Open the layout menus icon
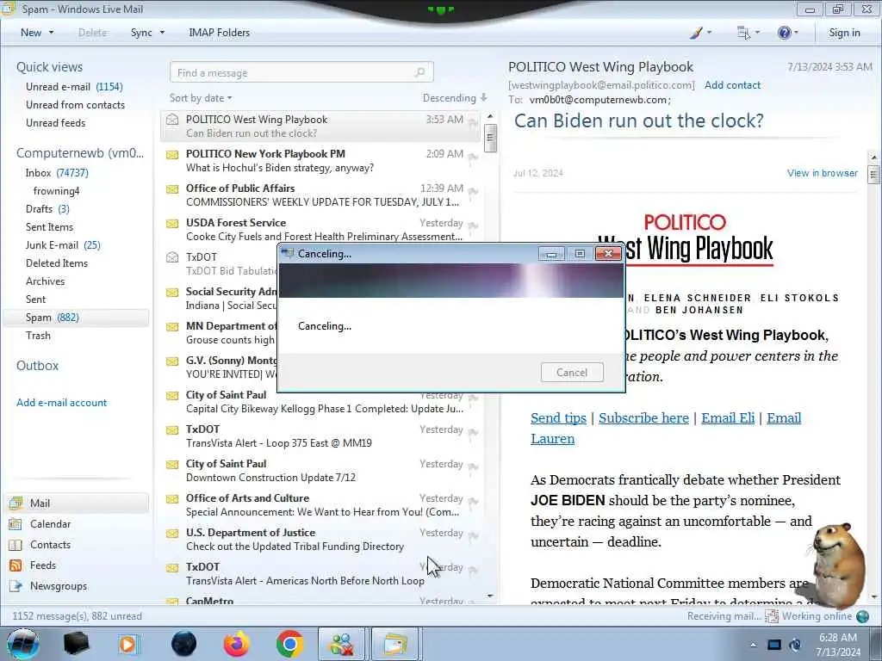This screenshot has width=882, height=661. pos(743,33)
